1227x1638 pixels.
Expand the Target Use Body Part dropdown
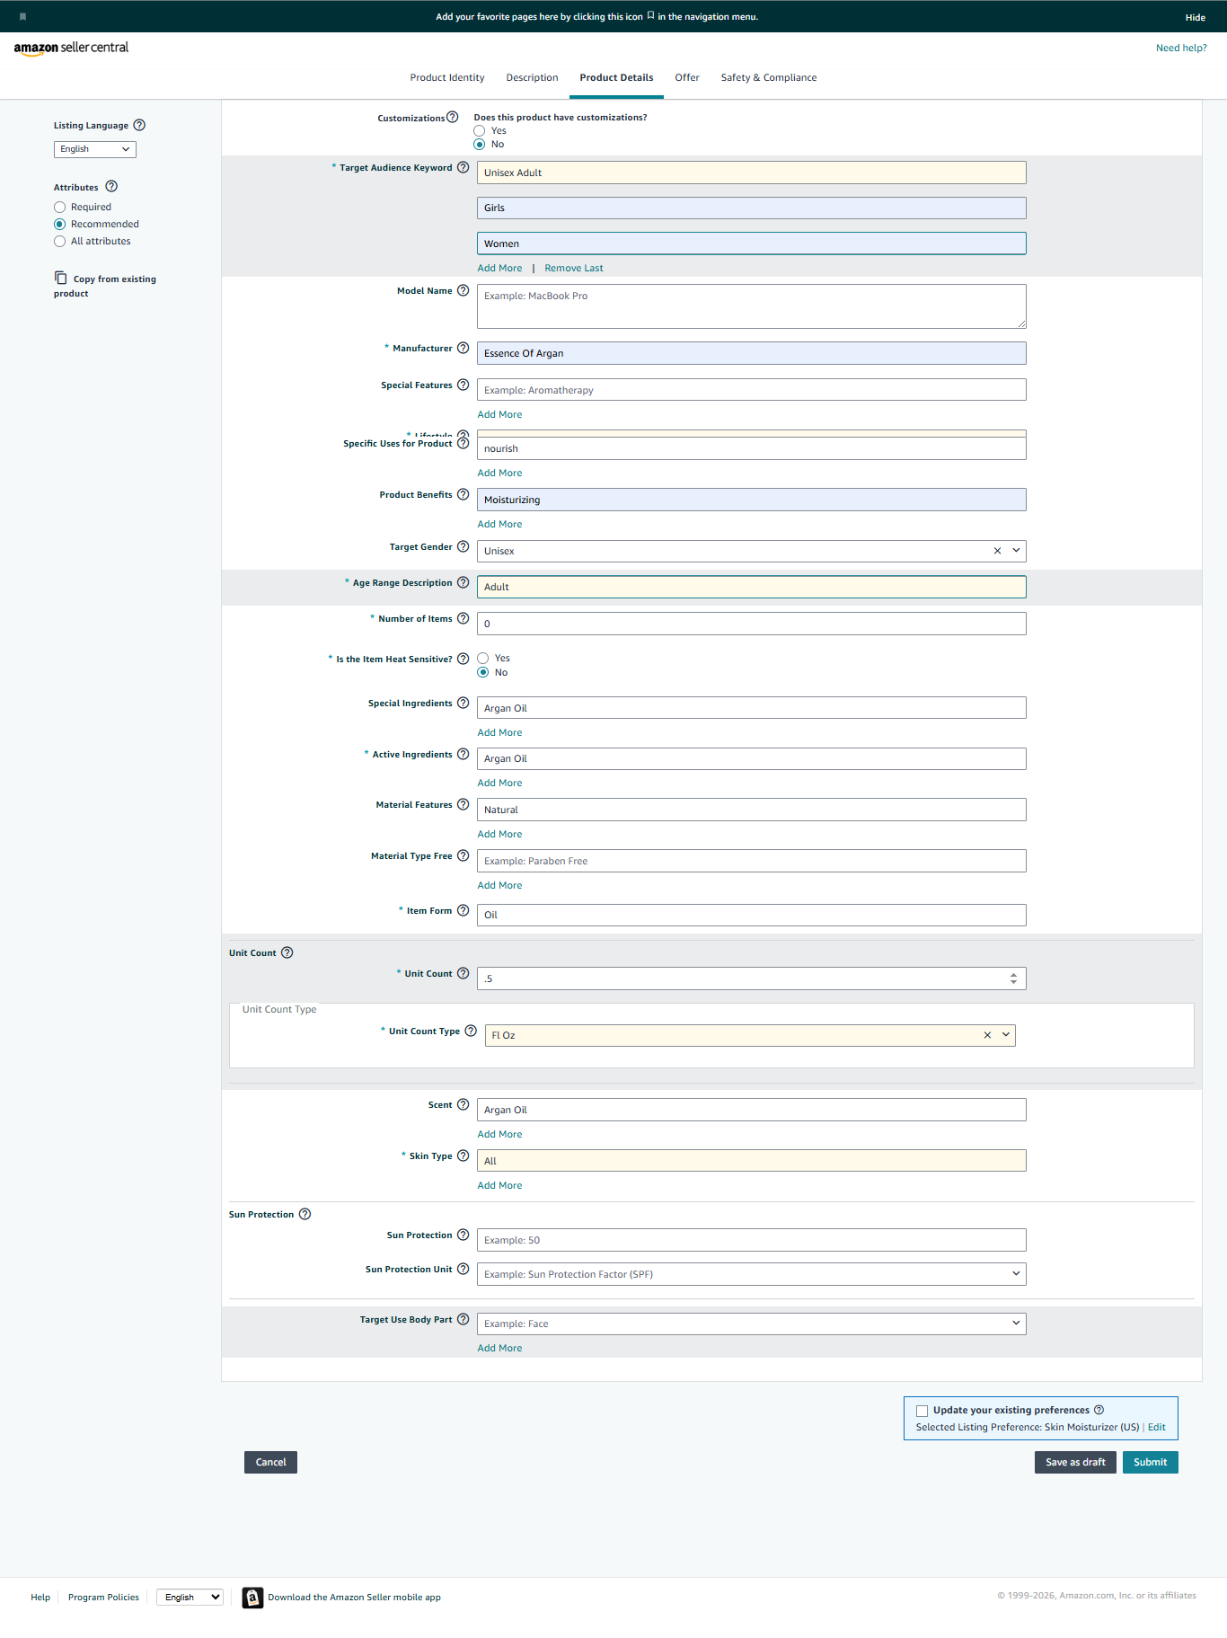click(1016, 1323)
